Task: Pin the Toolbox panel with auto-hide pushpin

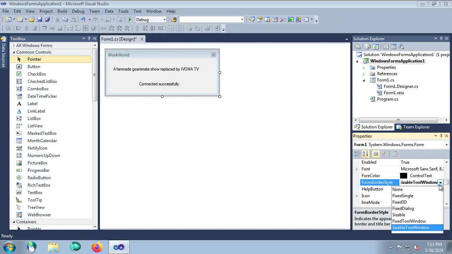Action: point(89,38)
